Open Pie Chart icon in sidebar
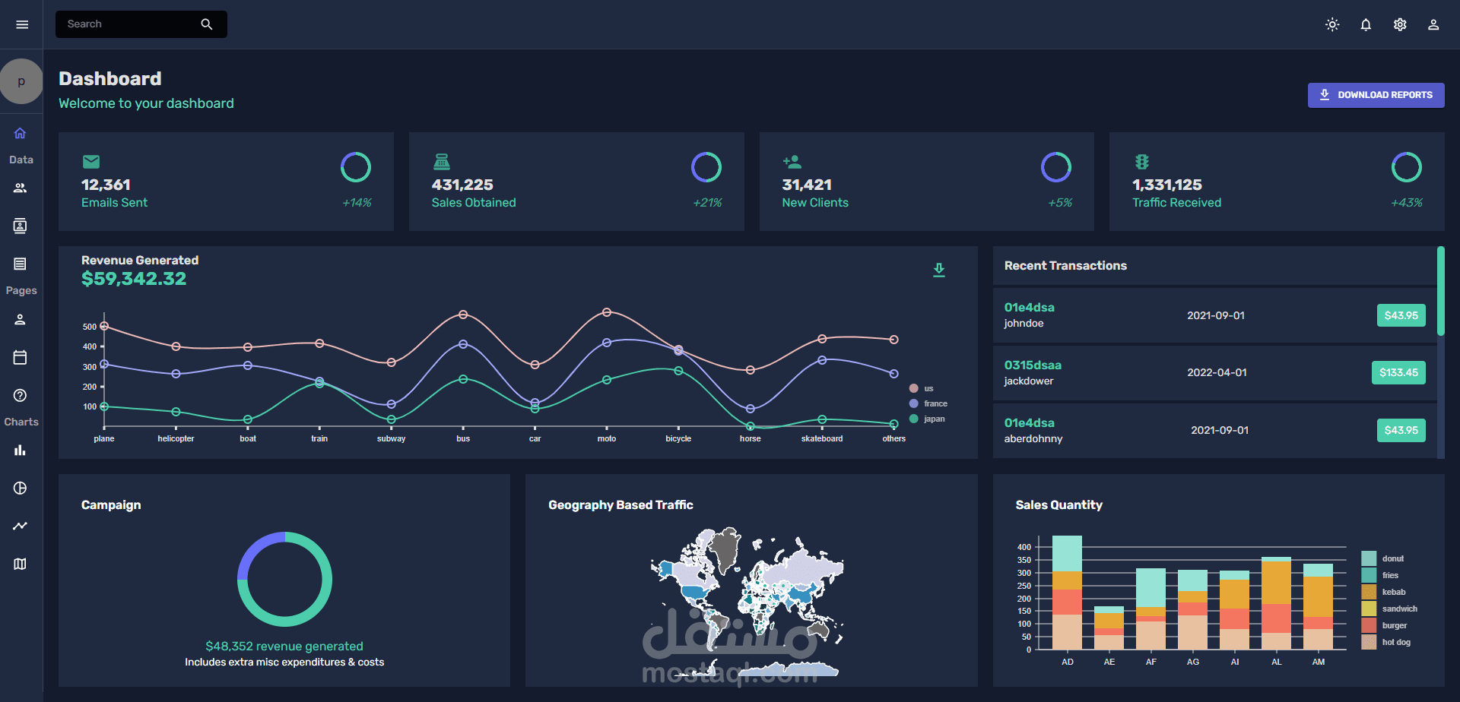Viewport: 1460px width, 702px height. point(21,488)
